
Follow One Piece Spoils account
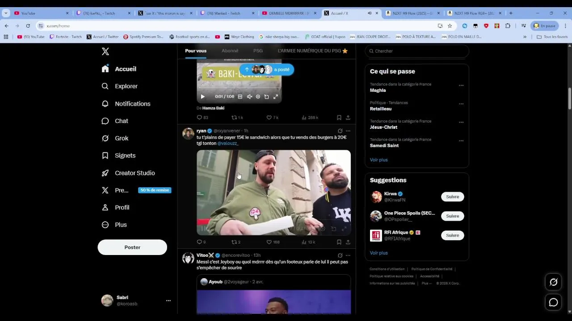coord(452,216)
